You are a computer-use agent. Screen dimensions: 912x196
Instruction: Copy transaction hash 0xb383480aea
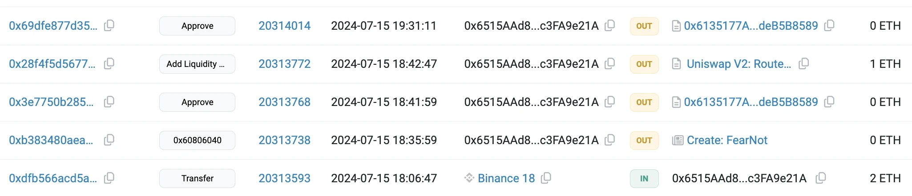coord(109,140)
